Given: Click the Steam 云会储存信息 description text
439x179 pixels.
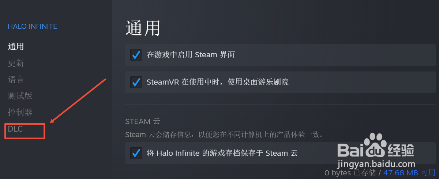Looking at the screenshot, I should 224,135.
